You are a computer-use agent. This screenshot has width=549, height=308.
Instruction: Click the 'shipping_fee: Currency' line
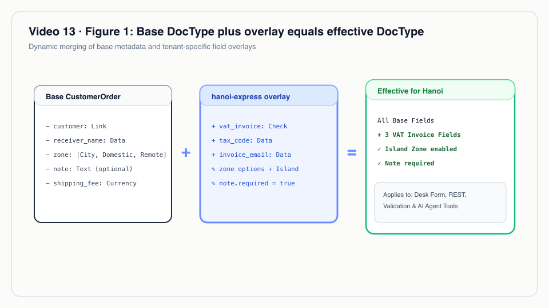pos(91,183)
